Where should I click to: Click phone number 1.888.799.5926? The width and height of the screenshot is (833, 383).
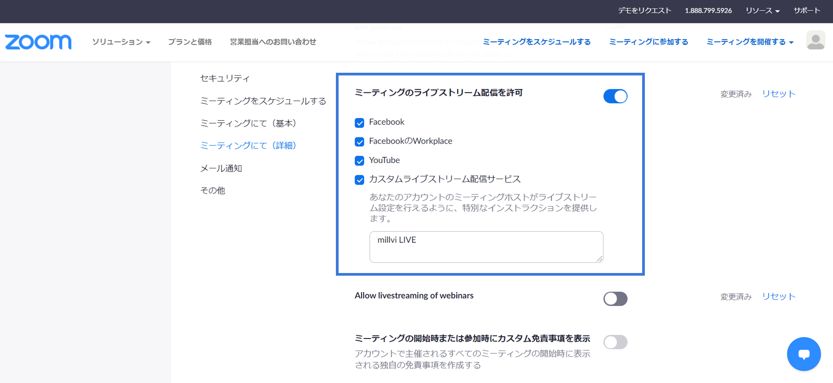pos(708,10)
